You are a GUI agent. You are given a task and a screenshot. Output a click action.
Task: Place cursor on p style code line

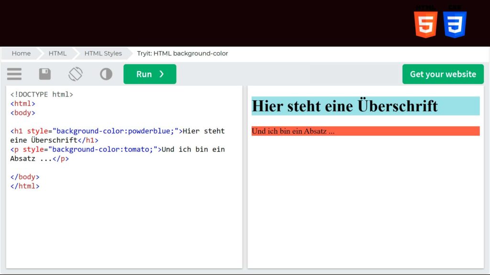[x=117, y=149]
